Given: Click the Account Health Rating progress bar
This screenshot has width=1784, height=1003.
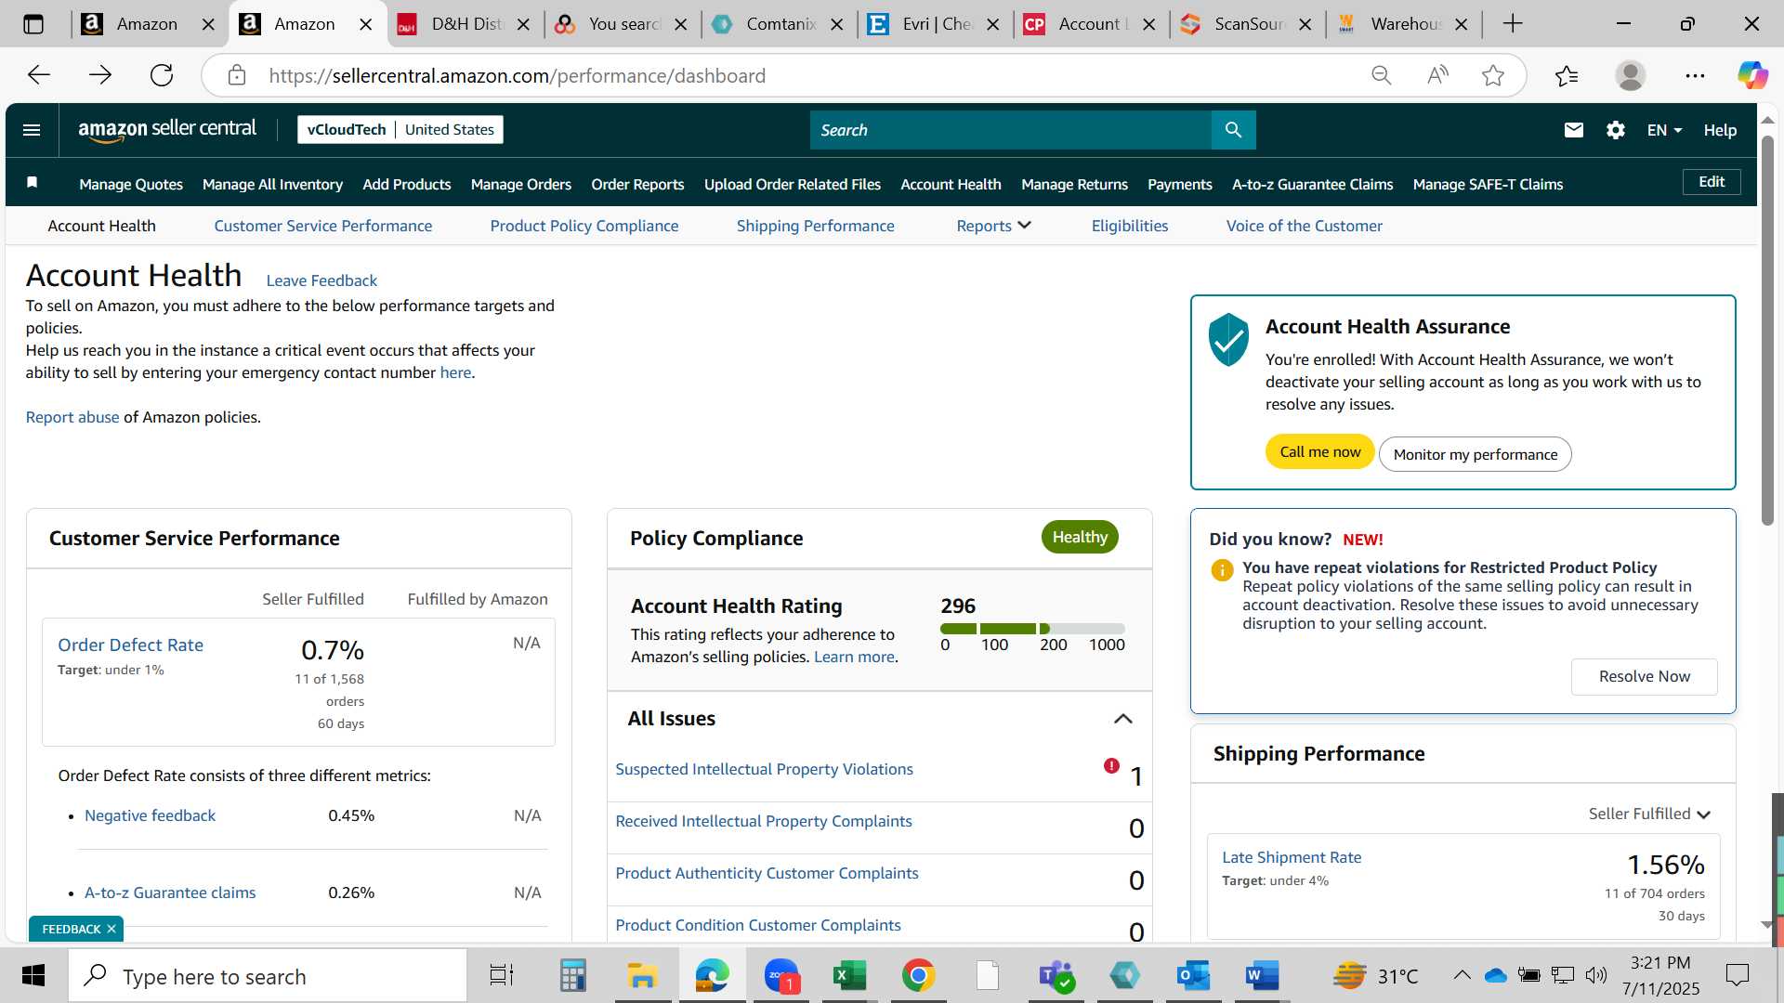Looking at the screenshot, I should click(x=1032, y=629).
